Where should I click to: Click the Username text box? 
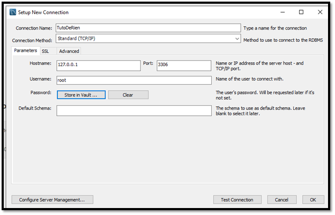coord(134,80)
